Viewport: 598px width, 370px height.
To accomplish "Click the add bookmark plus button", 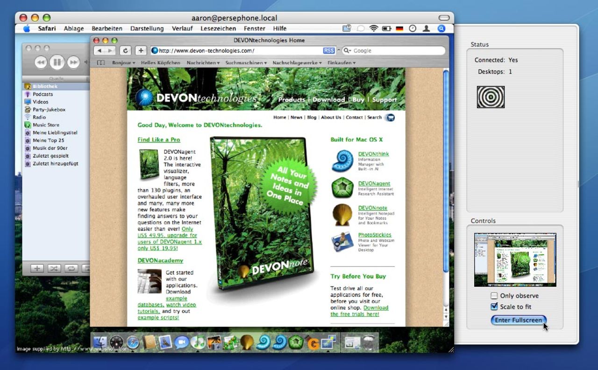I will [x=141, y=50].
